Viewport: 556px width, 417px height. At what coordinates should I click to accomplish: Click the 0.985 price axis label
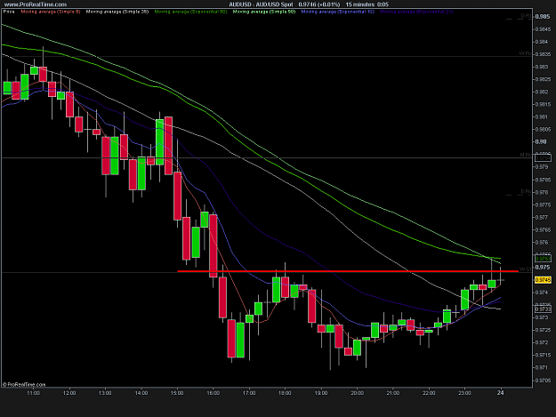[x=543, y=17]
